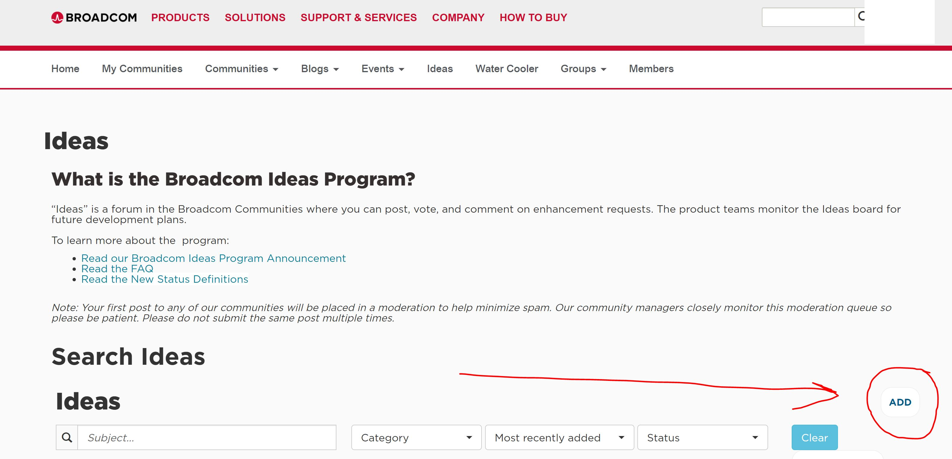Open the Category filter dropdown
Viewport: 952px width, 459px height.
tap(416, 438)
